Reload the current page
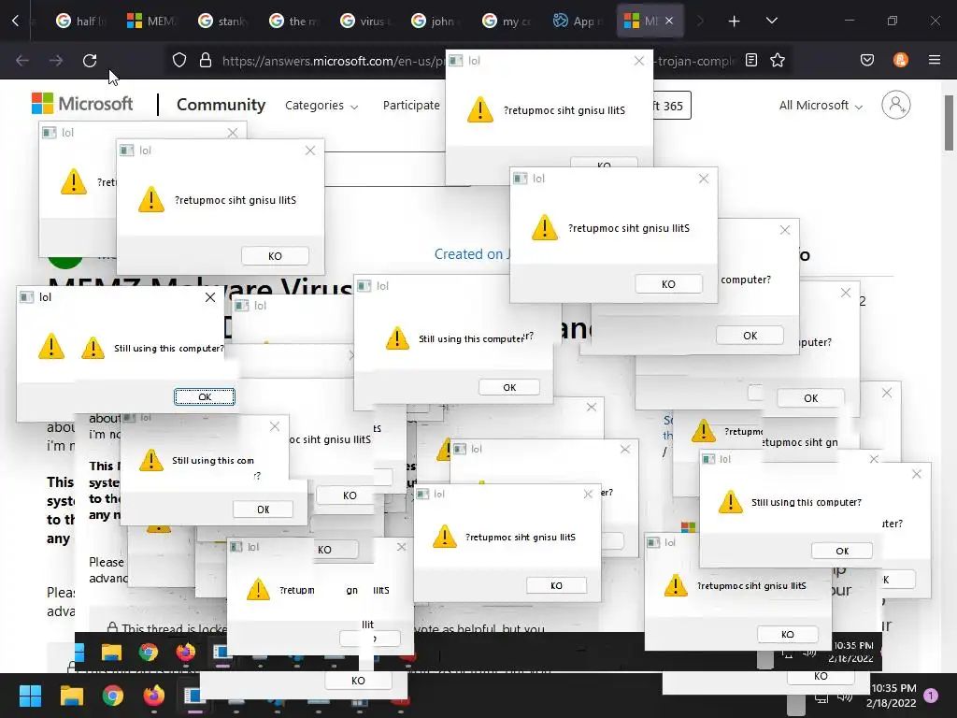The image size is (957, 718). point(90,61)
